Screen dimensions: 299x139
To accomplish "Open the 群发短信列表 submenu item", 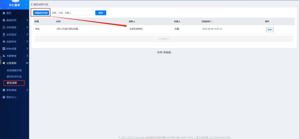I will (x=14, y=76).
